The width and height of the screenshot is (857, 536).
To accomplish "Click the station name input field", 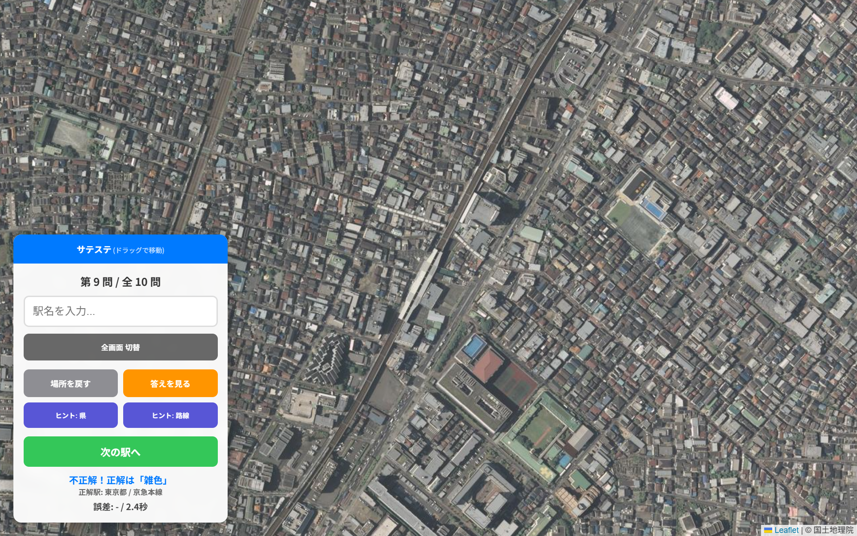I will (x=121, y=311).
